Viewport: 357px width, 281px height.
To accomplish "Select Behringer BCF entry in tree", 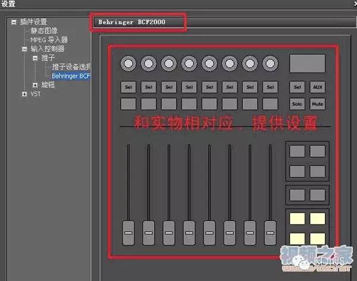I will tap(71, 76).
